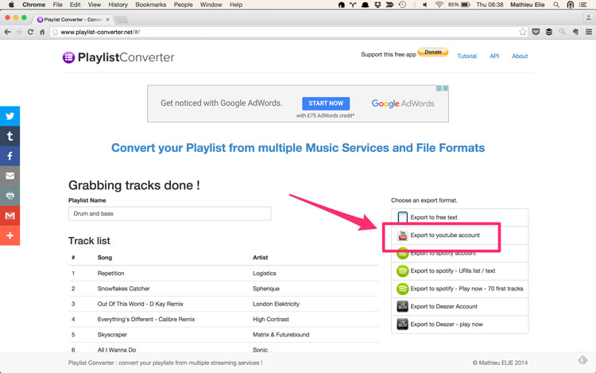Image resolution: width=596 pixels, height=373 pixels.
Task: Reload the page in Chrome
Action: [x=30, y=32]
